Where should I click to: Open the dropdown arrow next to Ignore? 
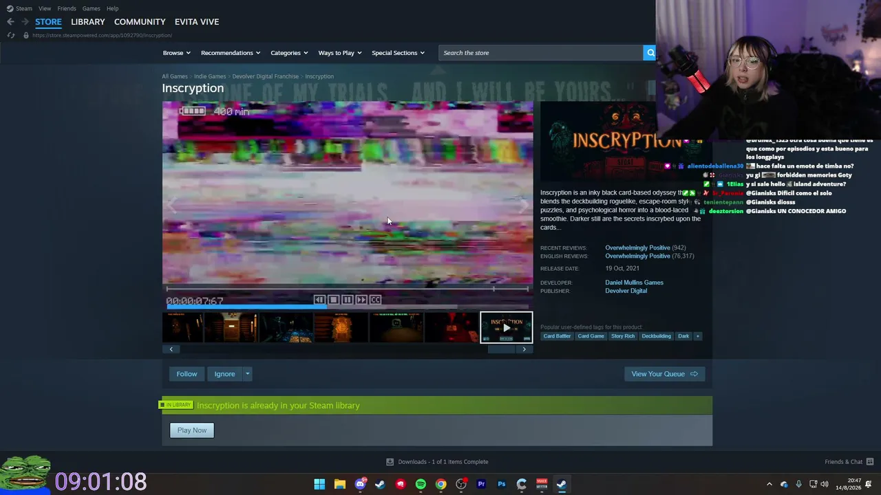[x=247, y=374]
